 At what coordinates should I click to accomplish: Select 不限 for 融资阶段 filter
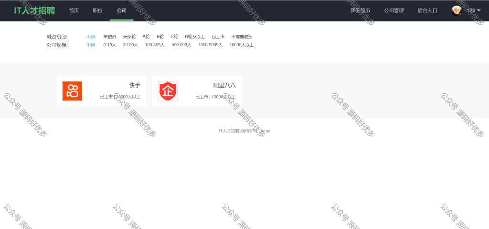pos(91,37)
